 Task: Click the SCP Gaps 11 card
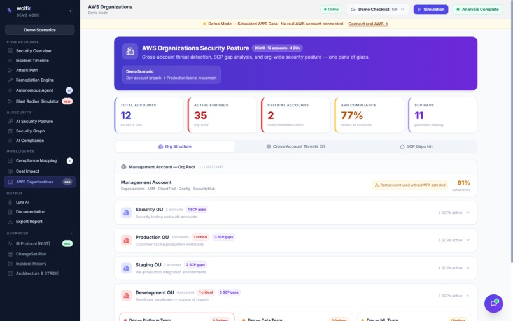(x=442, y=115)
